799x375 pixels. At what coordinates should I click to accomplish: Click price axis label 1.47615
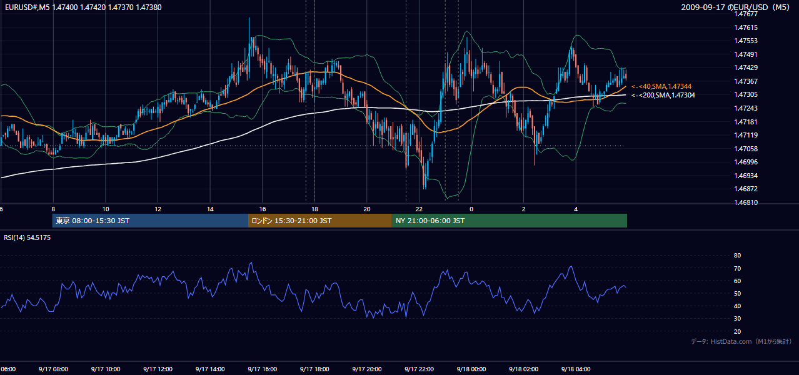746,27
